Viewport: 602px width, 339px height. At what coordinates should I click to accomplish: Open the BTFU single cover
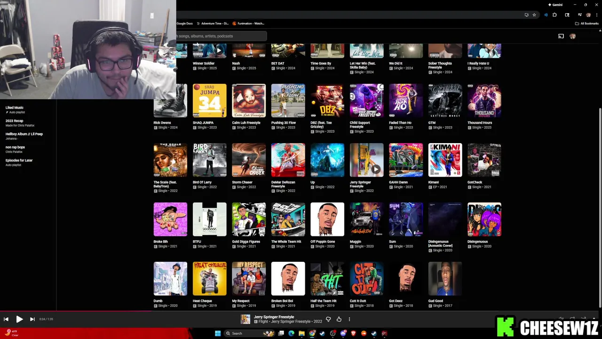pyautogui.click(x=209, y=219)
